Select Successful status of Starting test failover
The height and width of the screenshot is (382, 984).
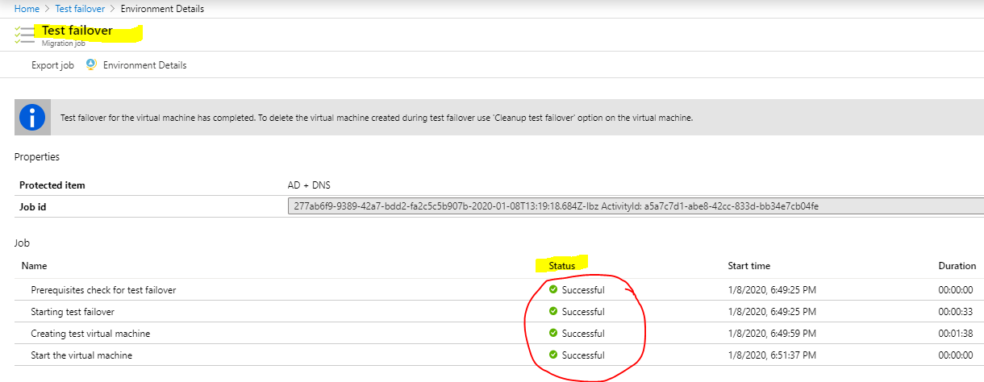pyautogui.click(x=583, y=312)
